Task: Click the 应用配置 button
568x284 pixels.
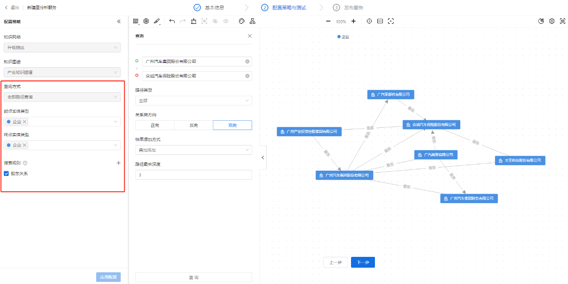Action: (108, 277)
